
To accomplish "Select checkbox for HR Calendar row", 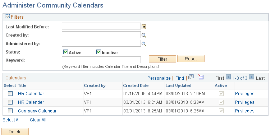I will 10,94.
